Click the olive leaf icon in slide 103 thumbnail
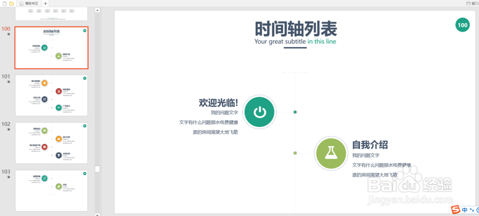479x216 pixels. click(x=58, y=186)
